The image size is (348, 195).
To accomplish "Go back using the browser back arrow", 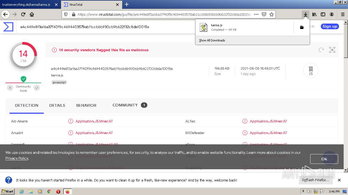I will pos(5,14).
